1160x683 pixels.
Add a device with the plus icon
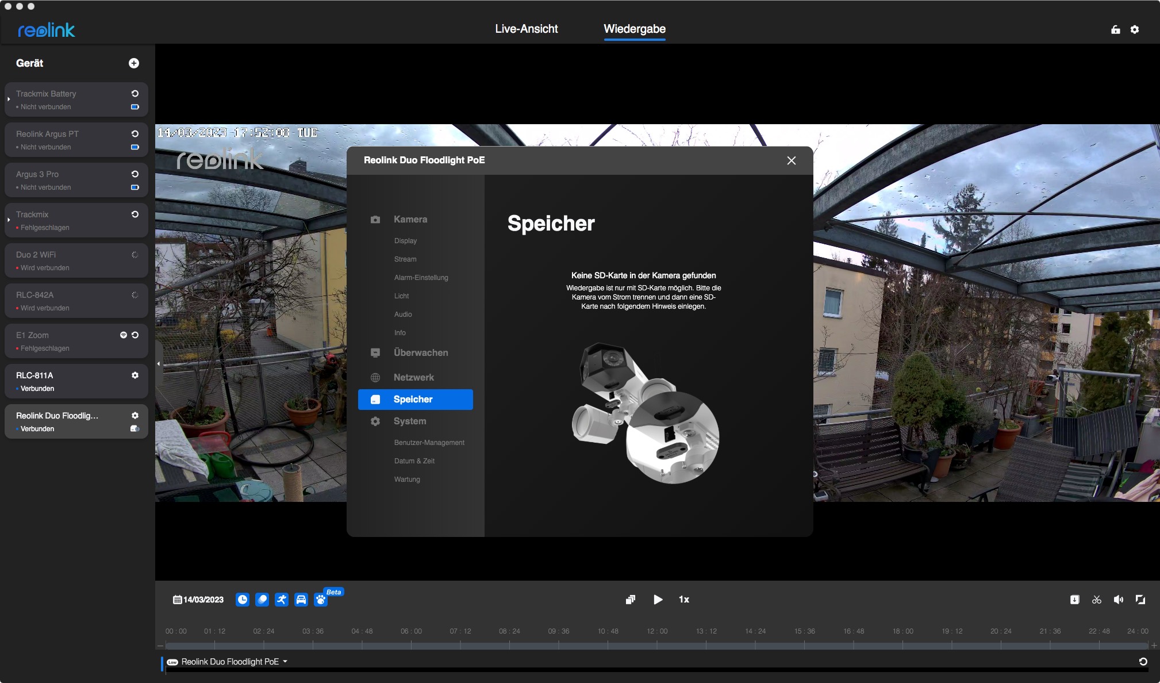pos(134,63)
